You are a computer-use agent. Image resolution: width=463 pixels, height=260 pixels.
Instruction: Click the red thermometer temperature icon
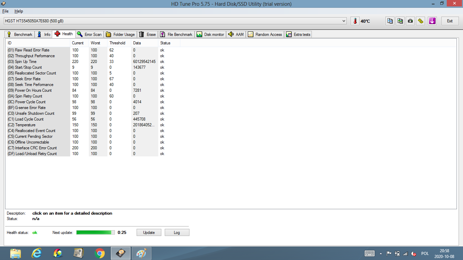tap(355, 21)
